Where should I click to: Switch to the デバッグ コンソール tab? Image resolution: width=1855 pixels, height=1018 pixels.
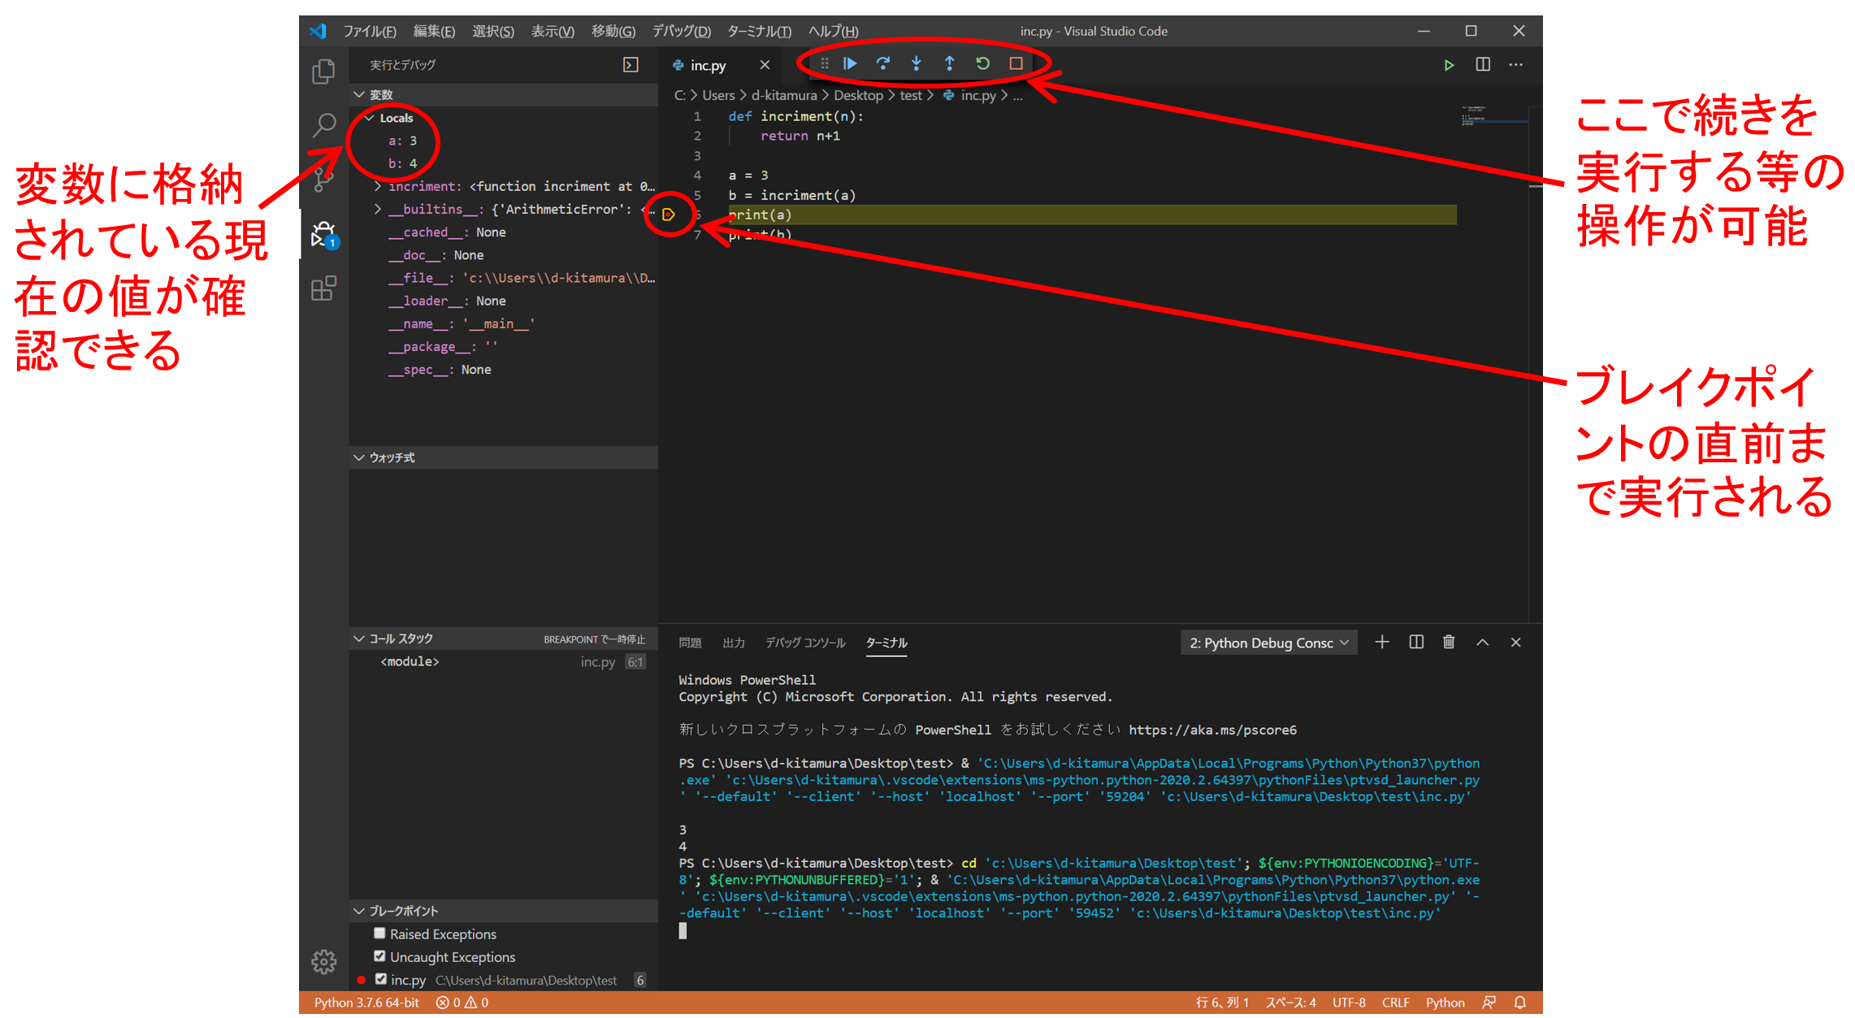coord(805,643)
